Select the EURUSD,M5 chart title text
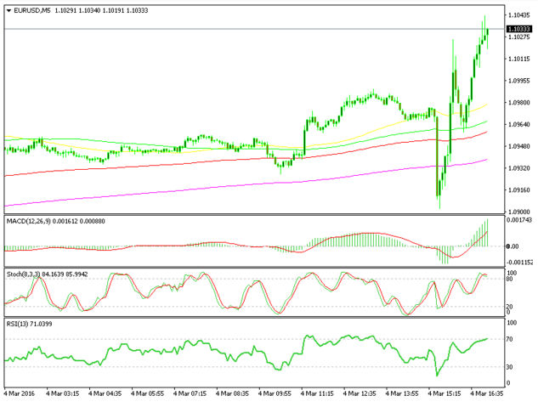 click(x=32, y=11)
